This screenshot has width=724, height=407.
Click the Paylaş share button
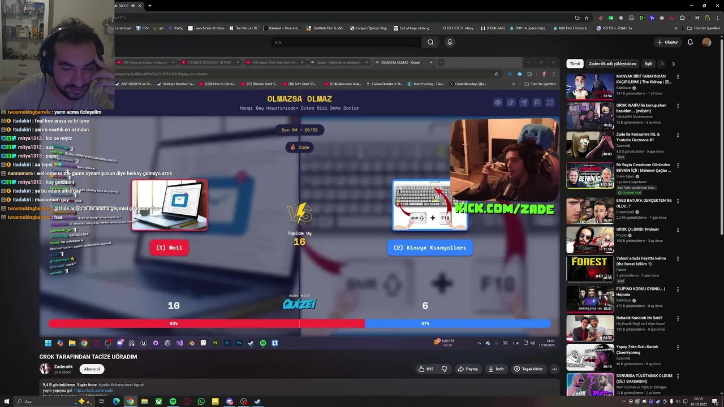pyautogui.click(x=468, y=369)
